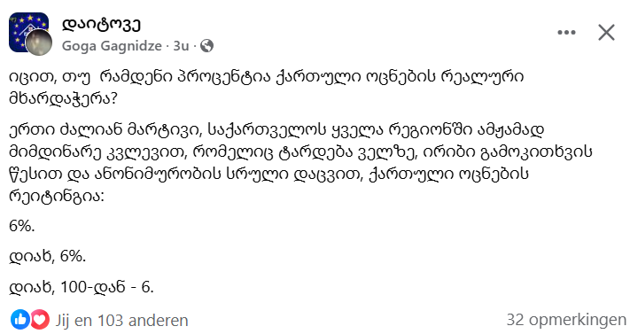Show who reacted: Jij en 103 anderen

click(121, 321)
